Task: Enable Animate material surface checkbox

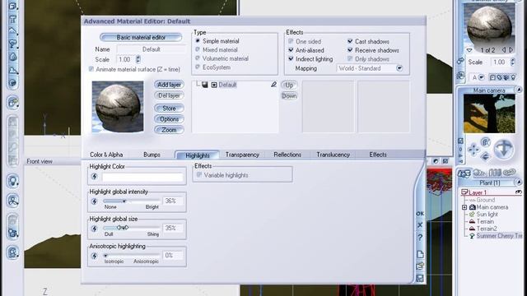Action: pyautogui.click(x=91, y=69)
